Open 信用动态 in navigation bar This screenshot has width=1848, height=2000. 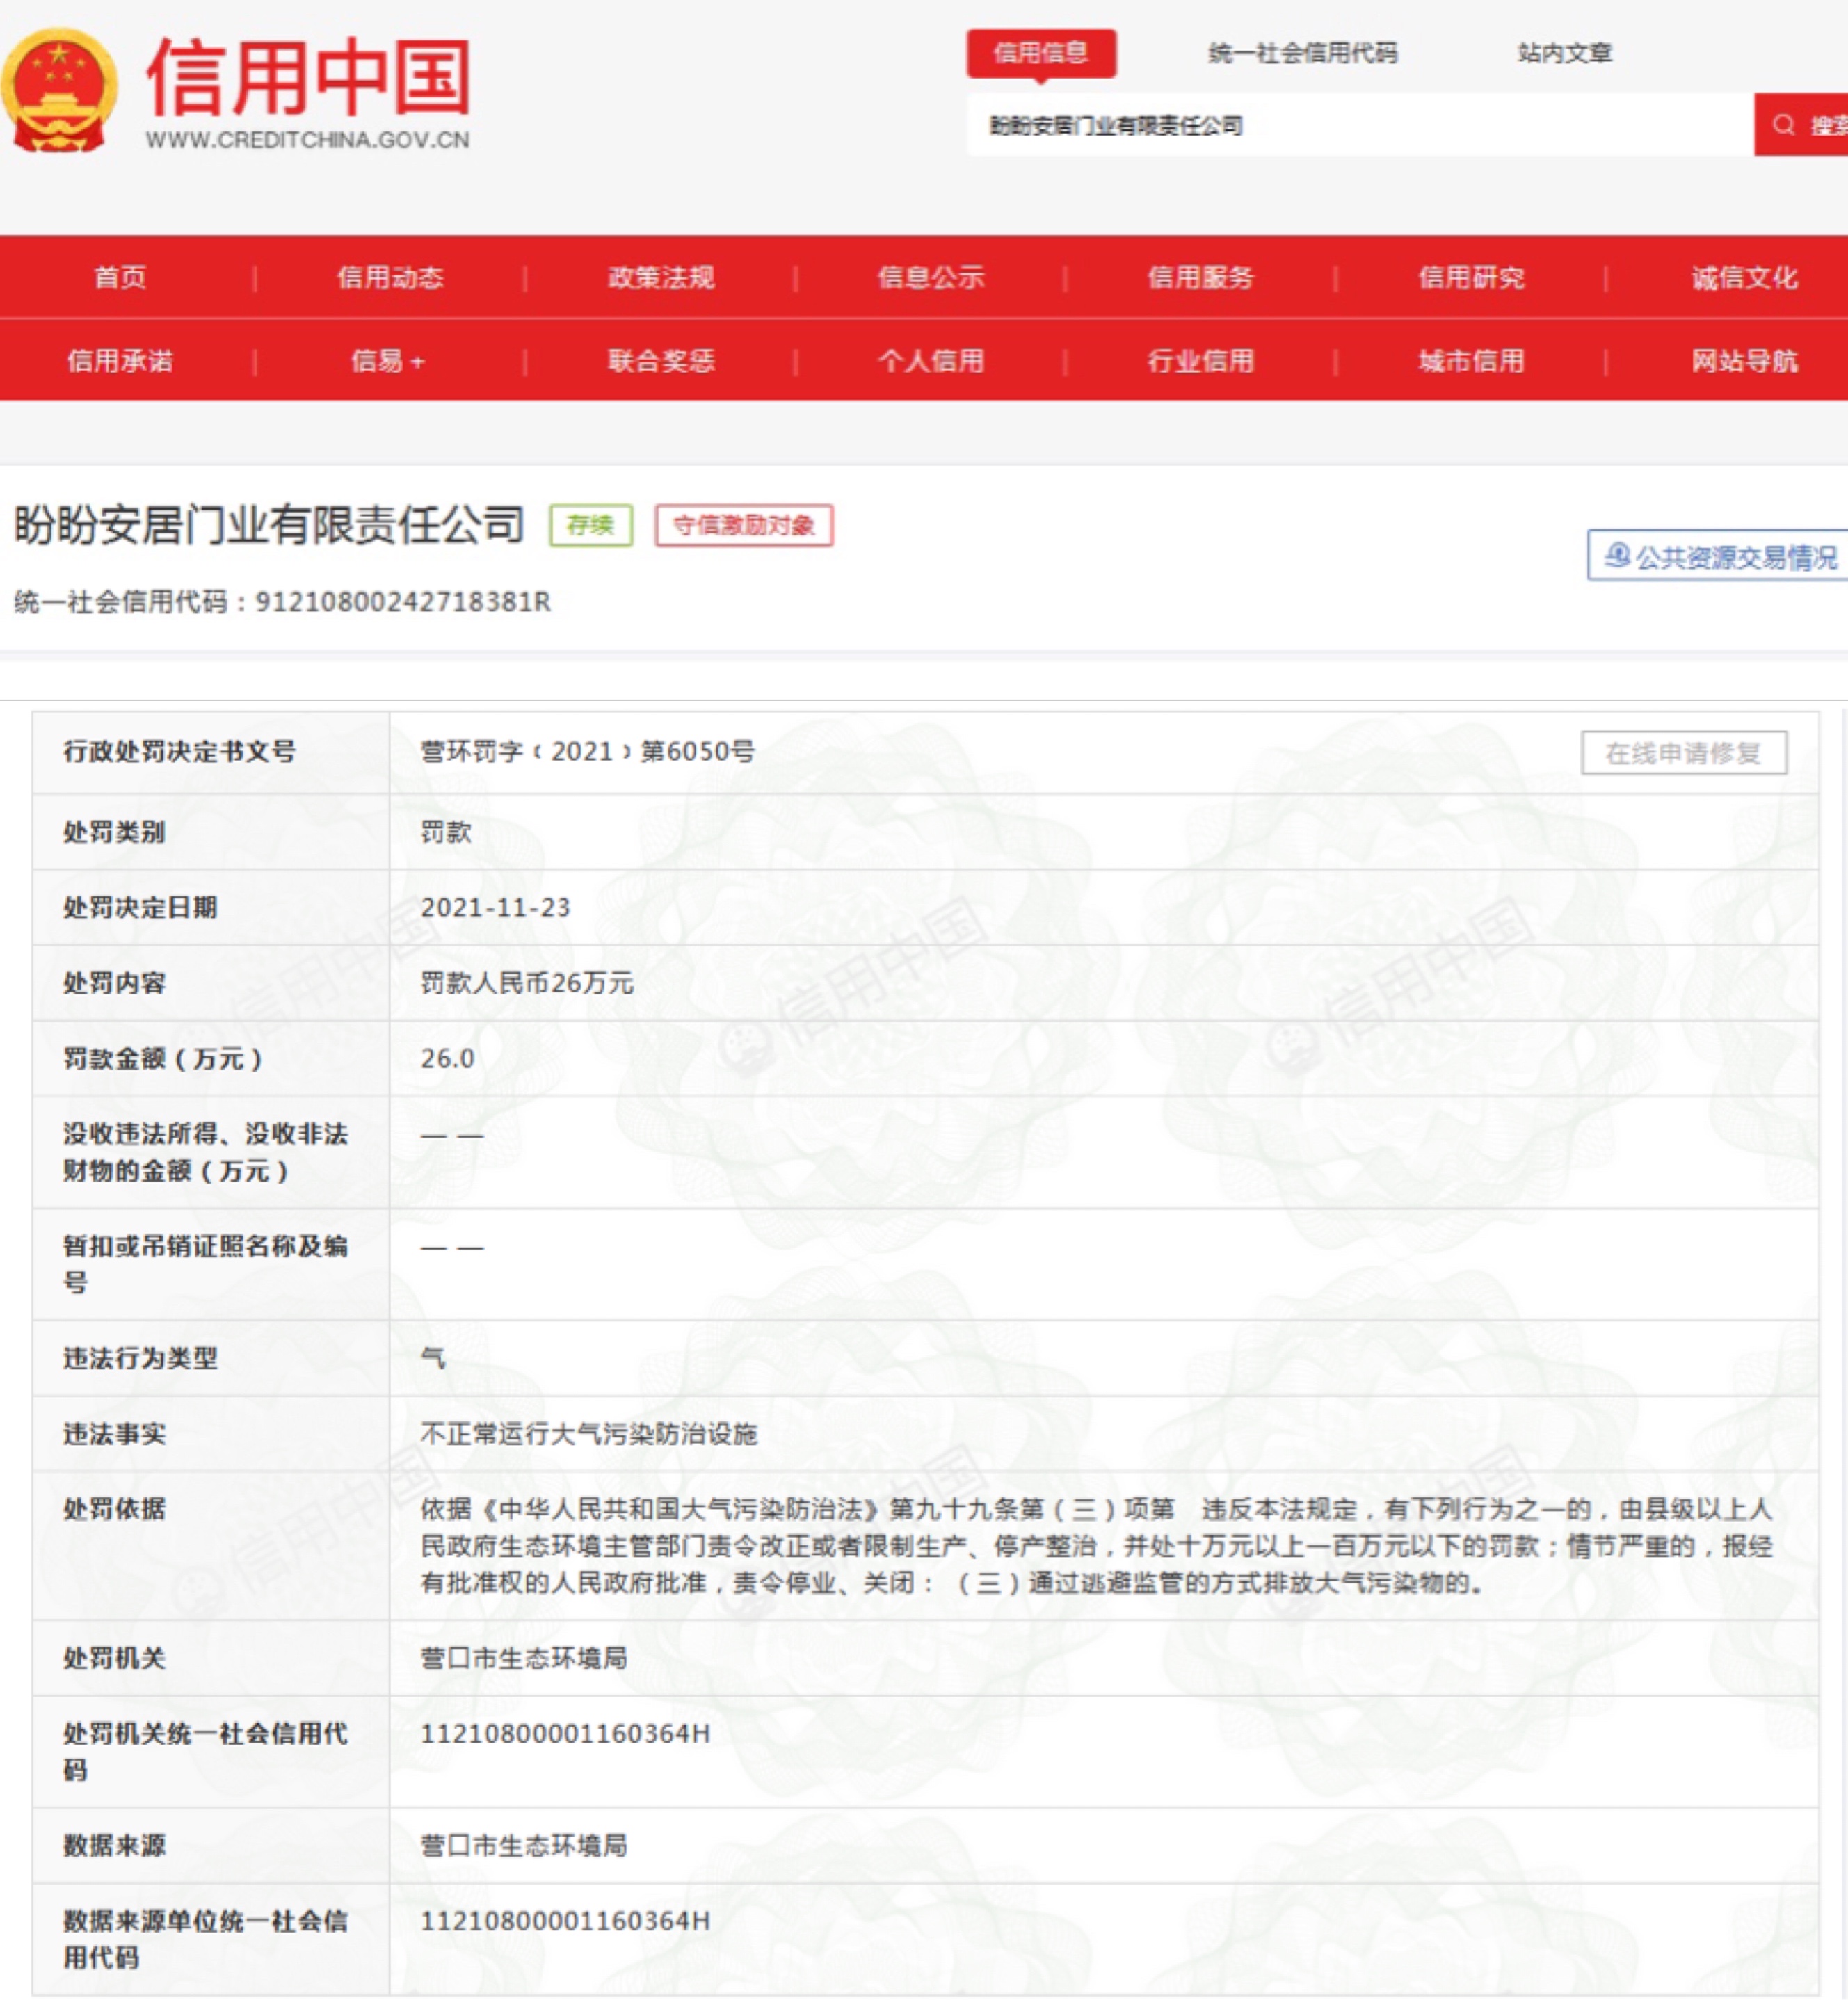pyautogui.click(x=390, y=277)
